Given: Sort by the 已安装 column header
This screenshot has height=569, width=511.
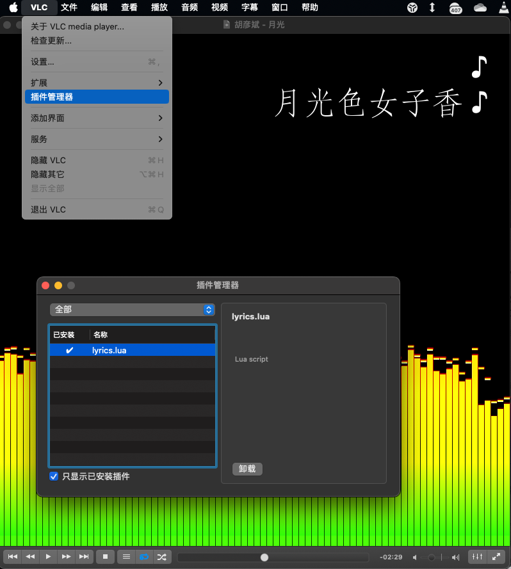Looking at the screenshot, I should pos(69,335).
